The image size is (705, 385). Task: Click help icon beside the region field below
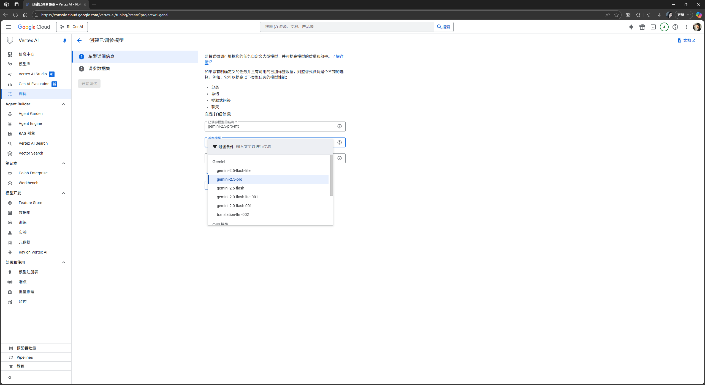pyautogui.click(x=340, y=158)
